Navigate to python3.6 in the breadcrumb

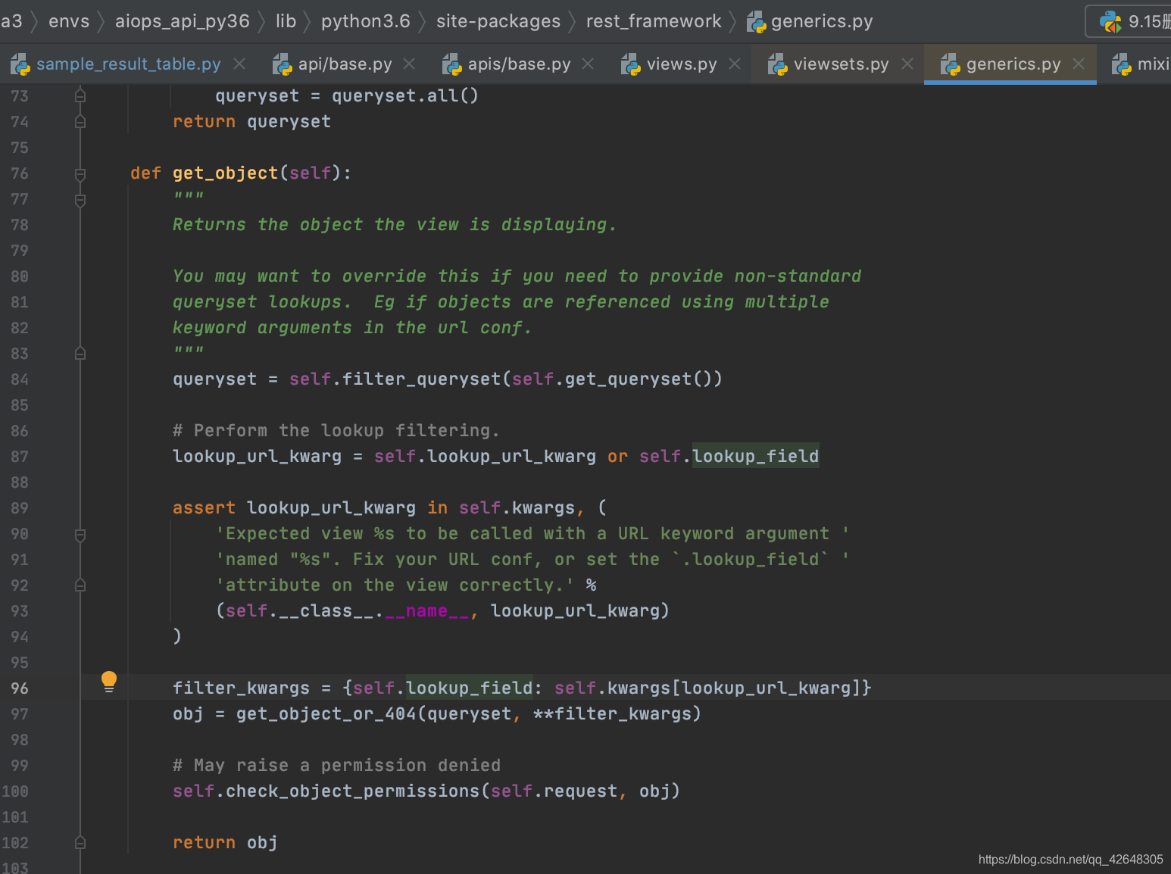tap(366, 21)
